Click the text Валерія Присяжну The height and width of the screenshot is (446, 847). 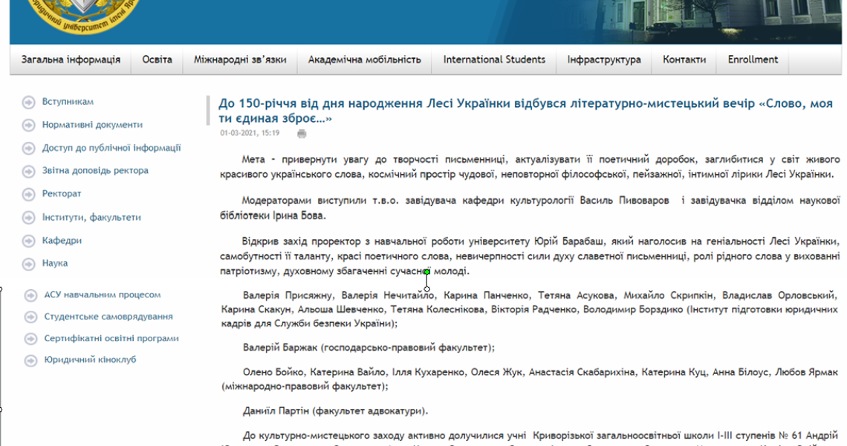[288, 296]
